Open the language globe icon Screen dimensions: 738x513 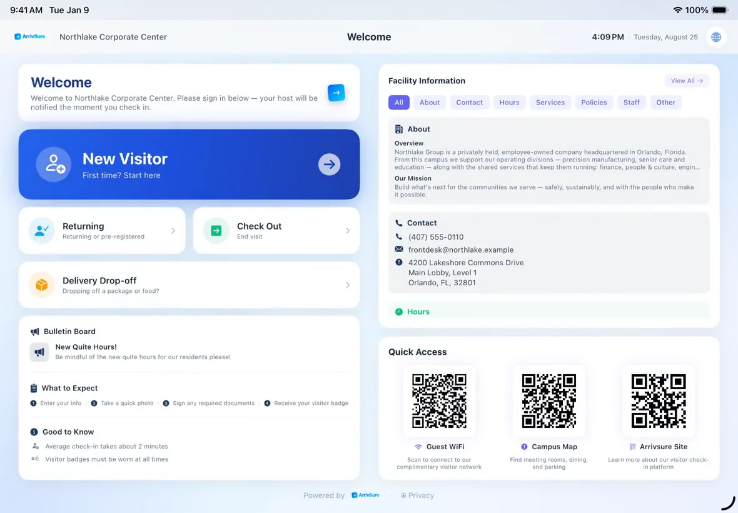(x=716, y=37)
